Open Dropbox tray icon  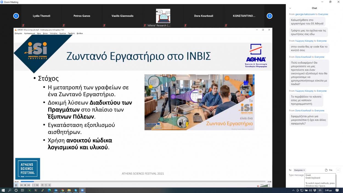(315, 190)
